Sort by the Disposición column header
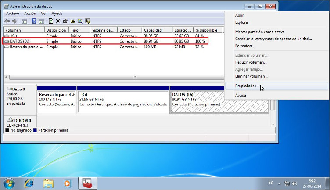 pyautogui.click(x=57, y=30)
